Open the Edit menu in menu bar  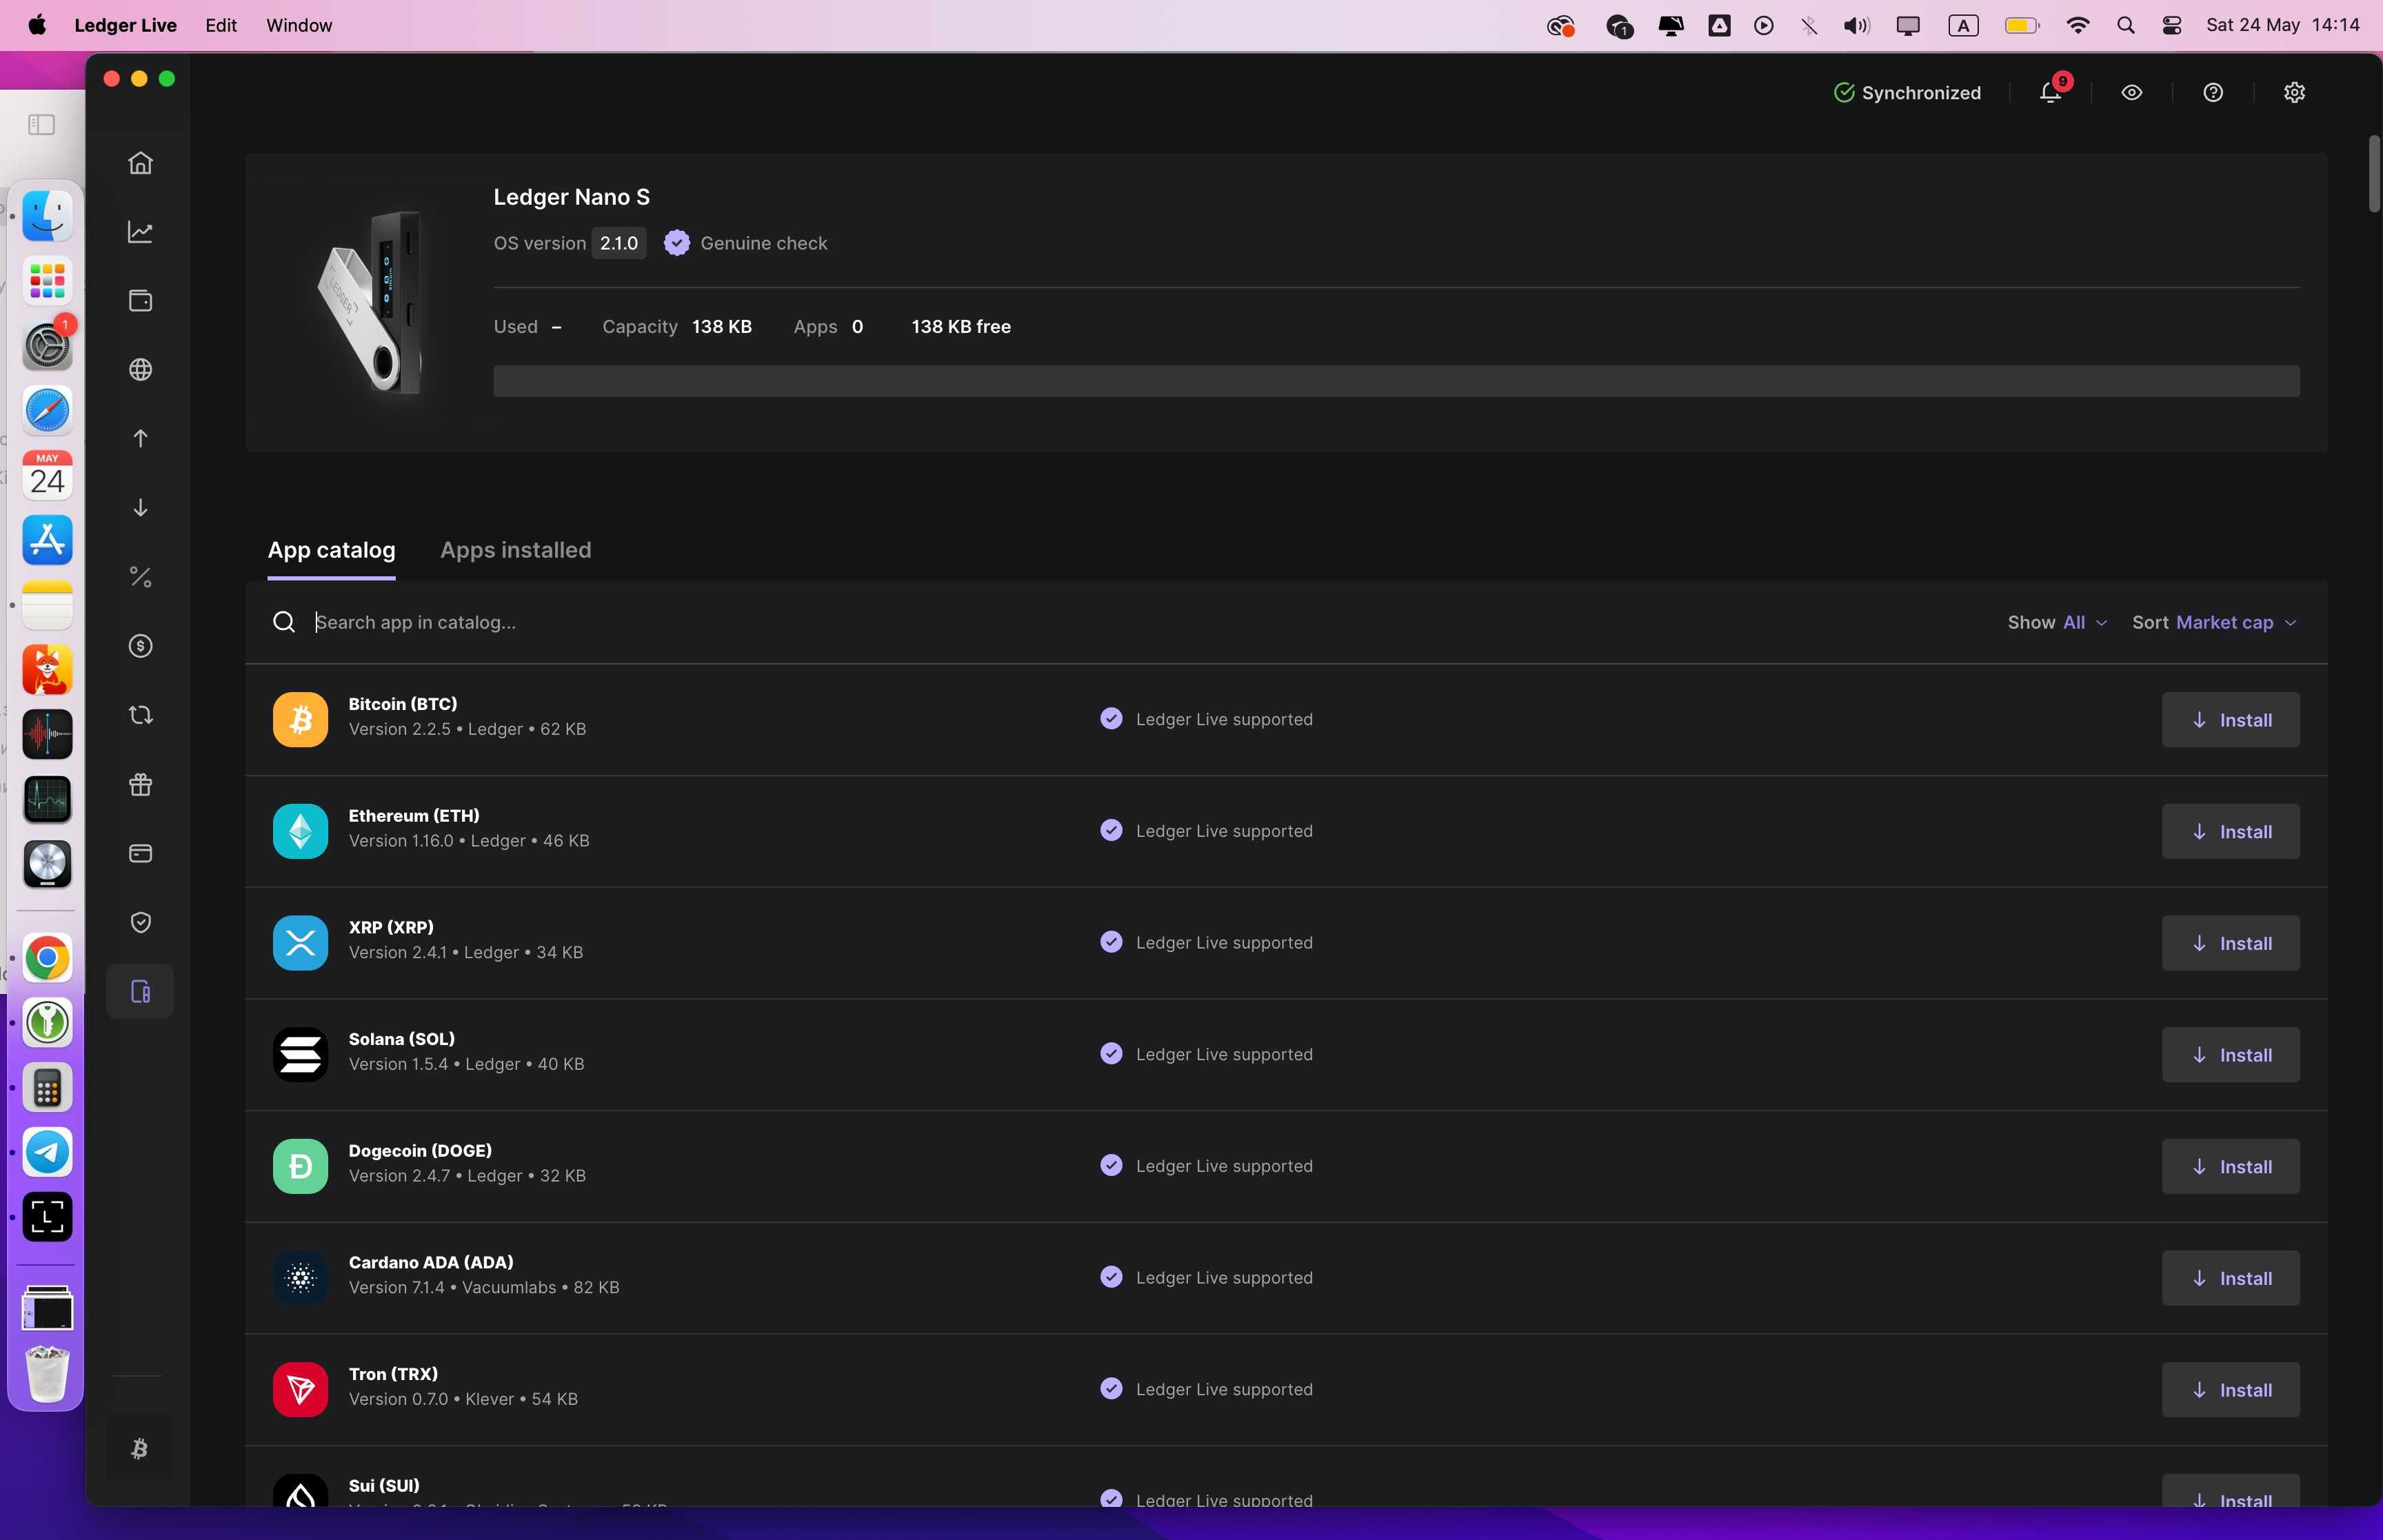221,25
